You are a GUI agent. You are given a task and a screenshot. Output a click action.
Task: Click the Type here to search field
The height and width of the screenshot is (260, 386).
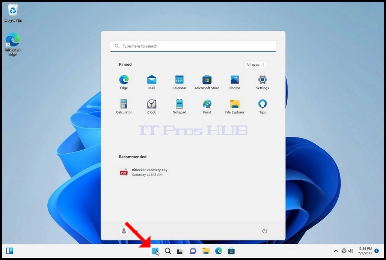pyautogui.click(x=193, y=46)
